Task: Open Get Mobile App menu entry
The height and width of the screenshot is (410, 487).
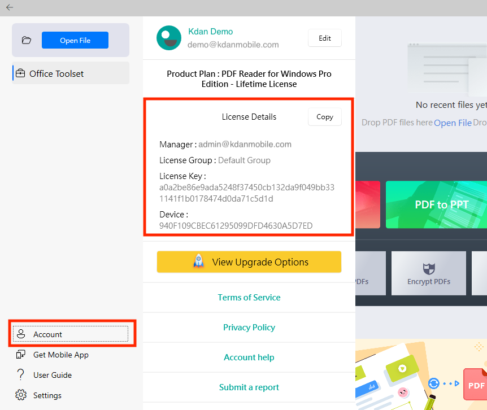Action: point(71,355)
